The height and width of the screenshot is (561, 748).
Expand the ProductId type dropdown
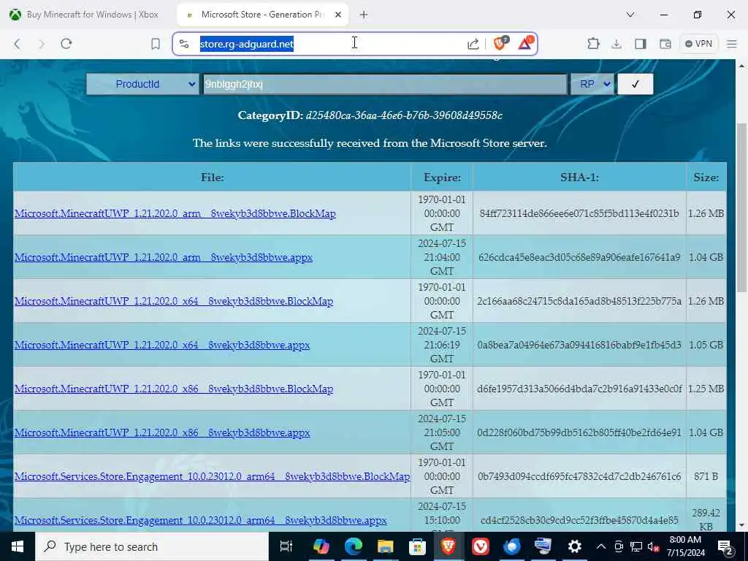(142, 84)
